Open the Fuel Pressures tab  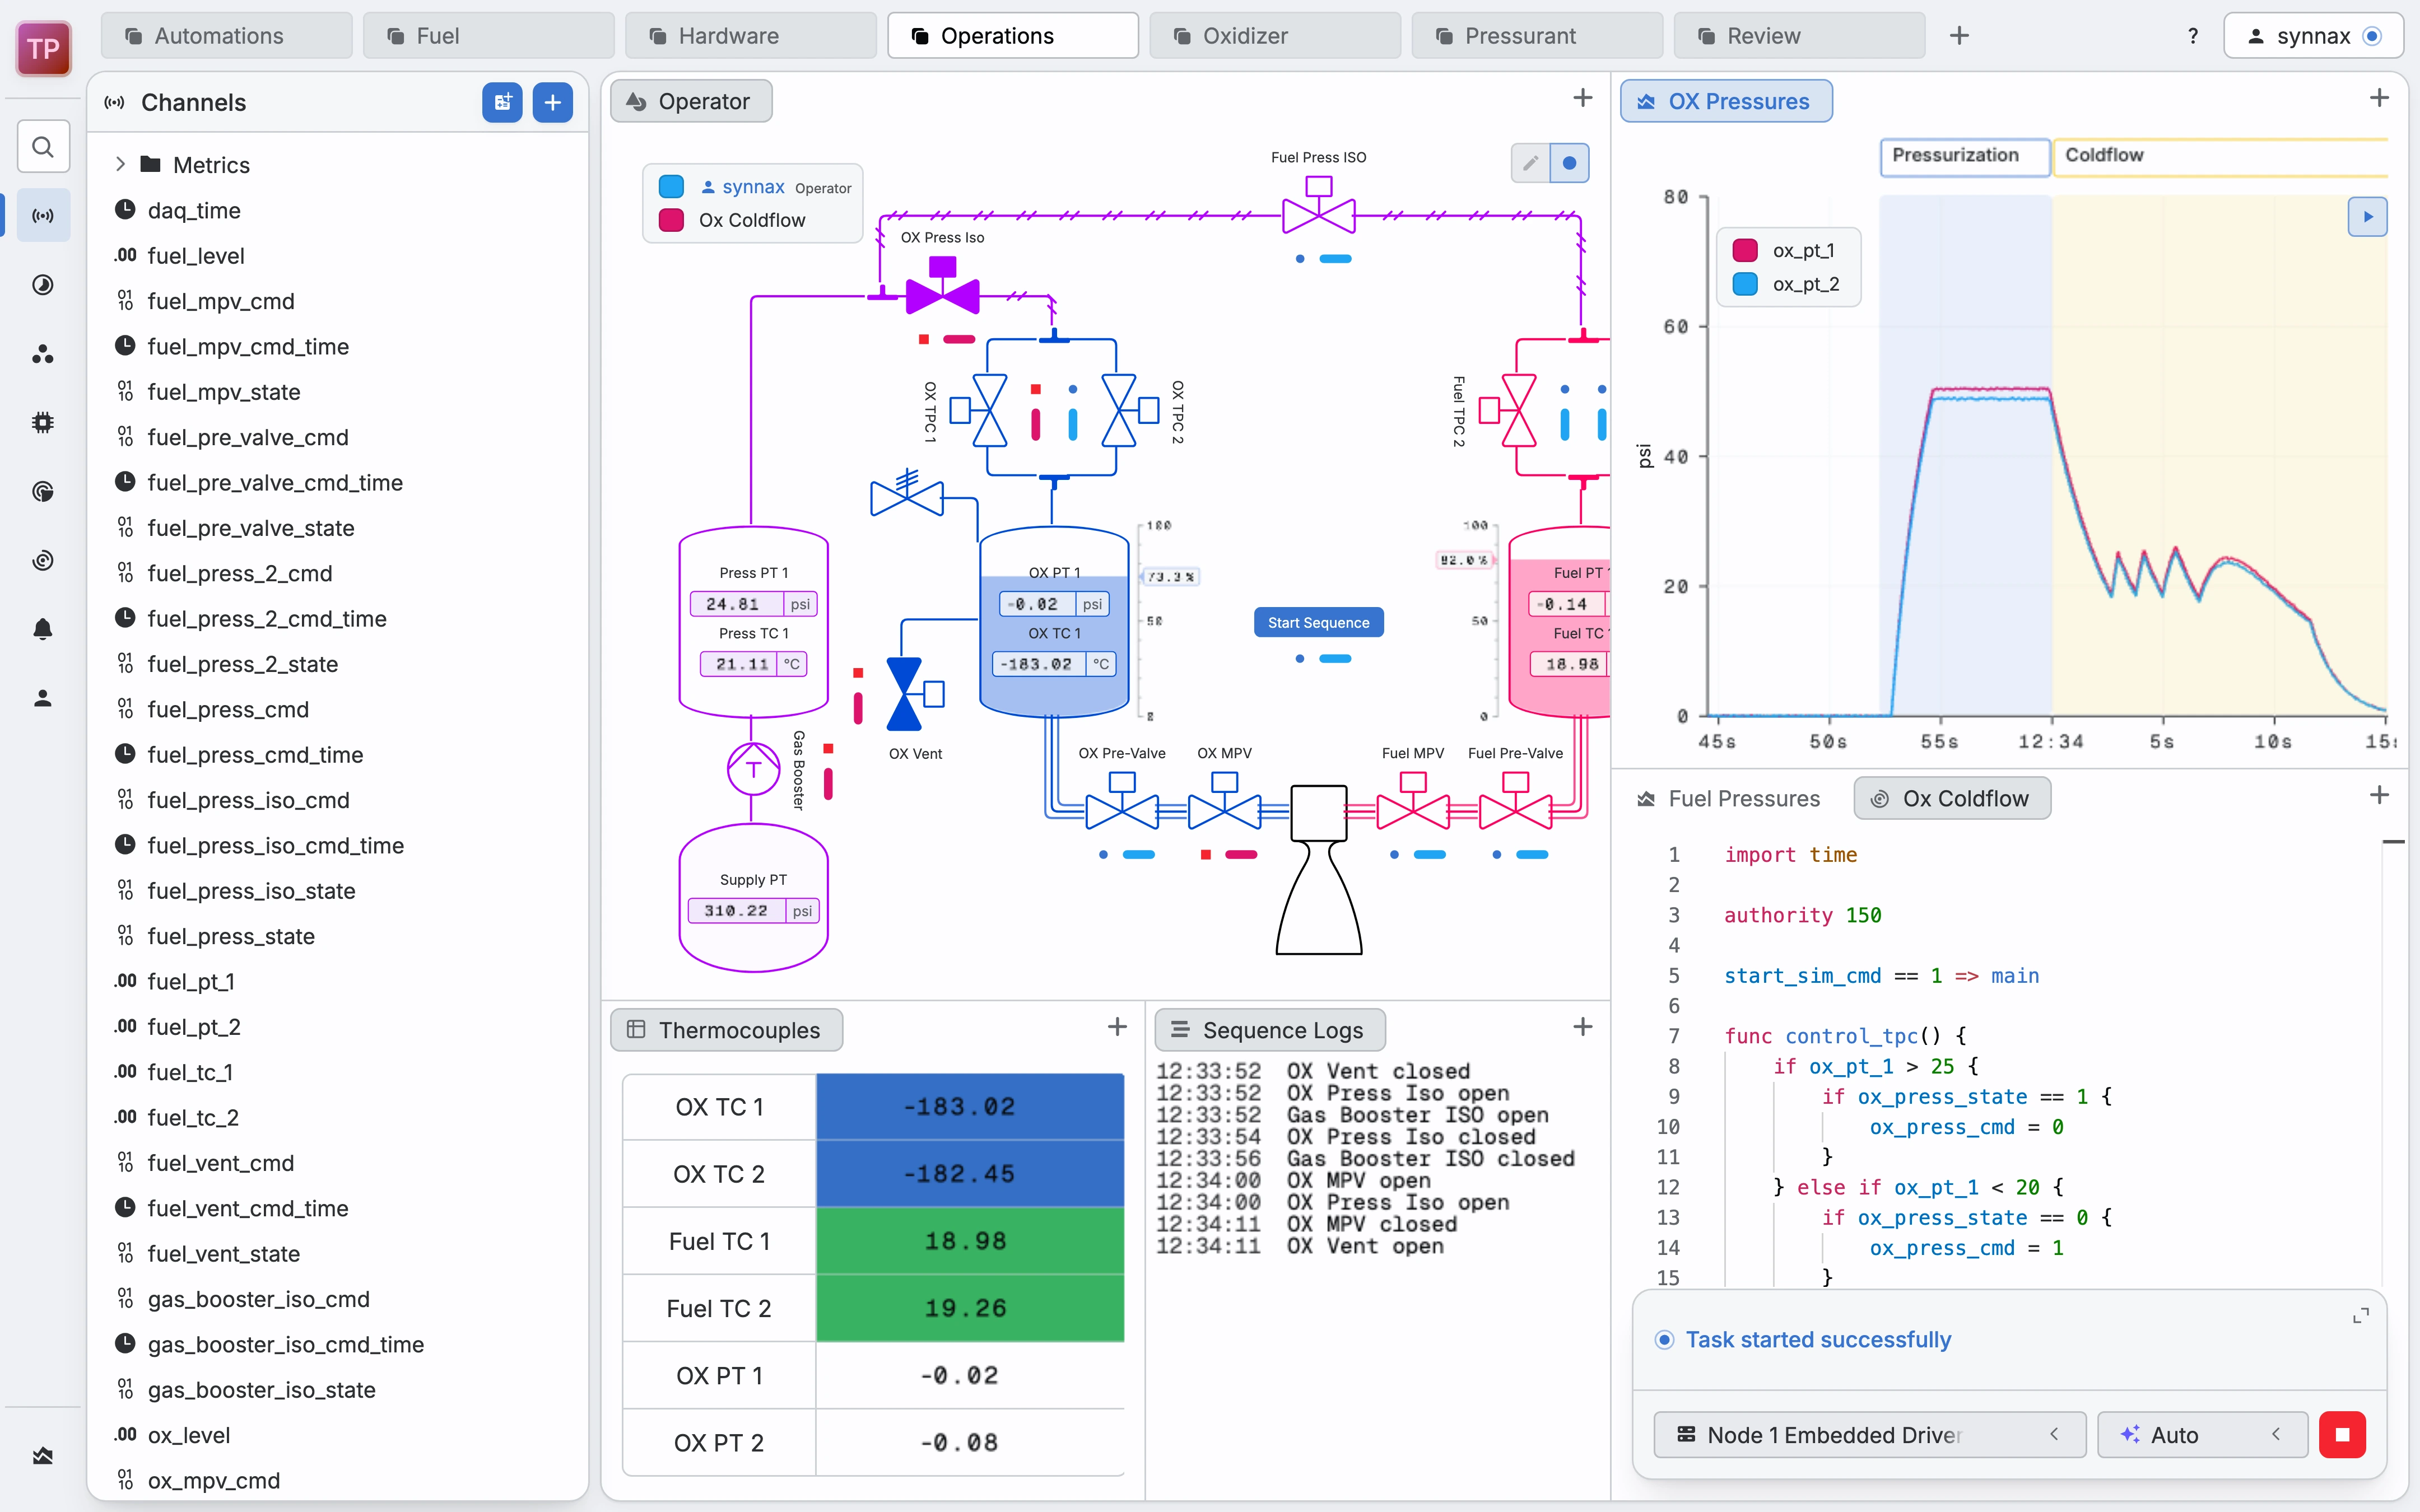[1729, 798]
